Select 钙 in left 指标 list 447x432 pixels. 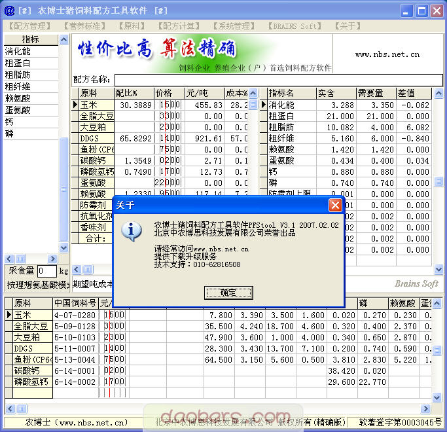coord(31,122)
